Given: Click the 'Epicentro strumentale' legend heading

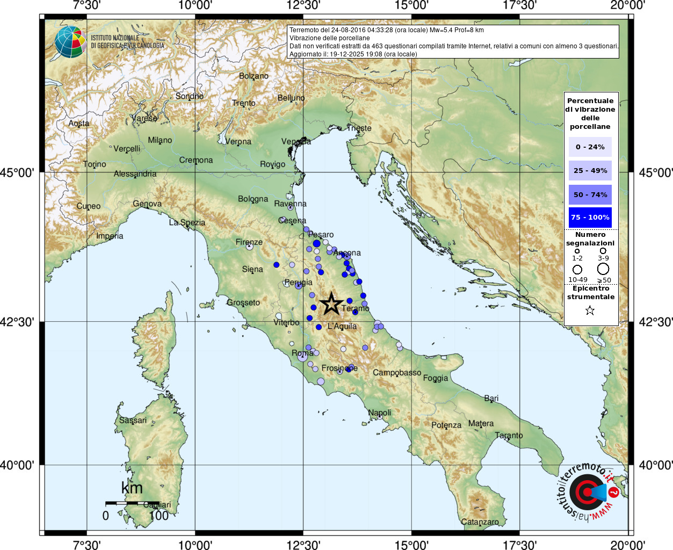Looking at the screenshot, I should (591, 293).
